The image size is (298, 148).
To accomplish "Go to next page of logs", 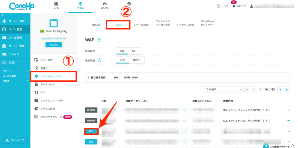I will pyautogui.click(x=280, y=90).
